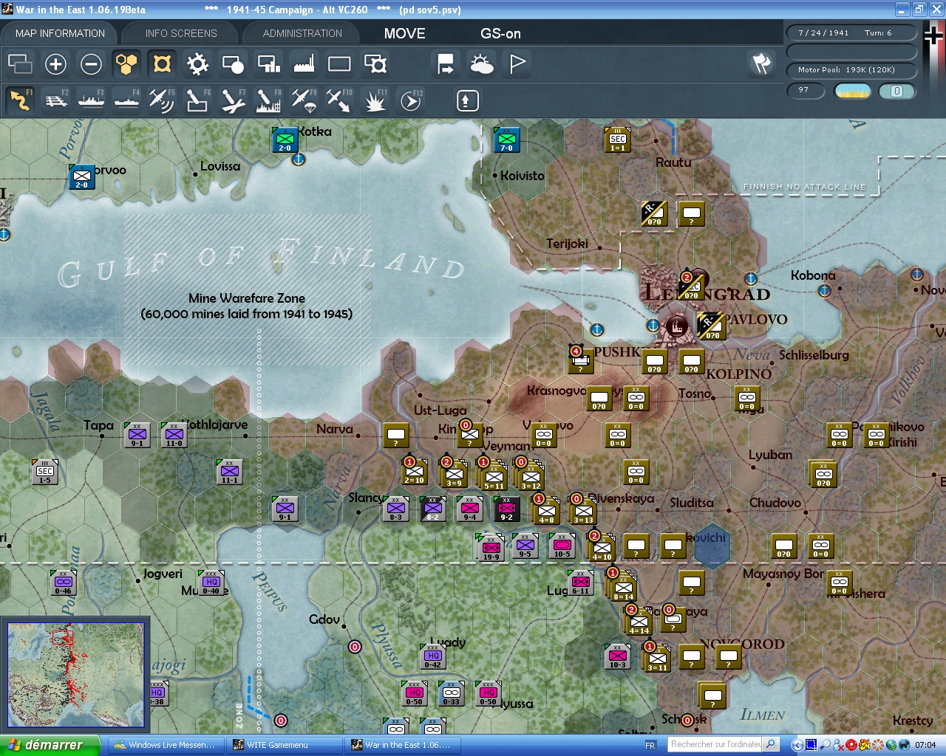Select the explosion icon mode (F11)

point(375,100)
